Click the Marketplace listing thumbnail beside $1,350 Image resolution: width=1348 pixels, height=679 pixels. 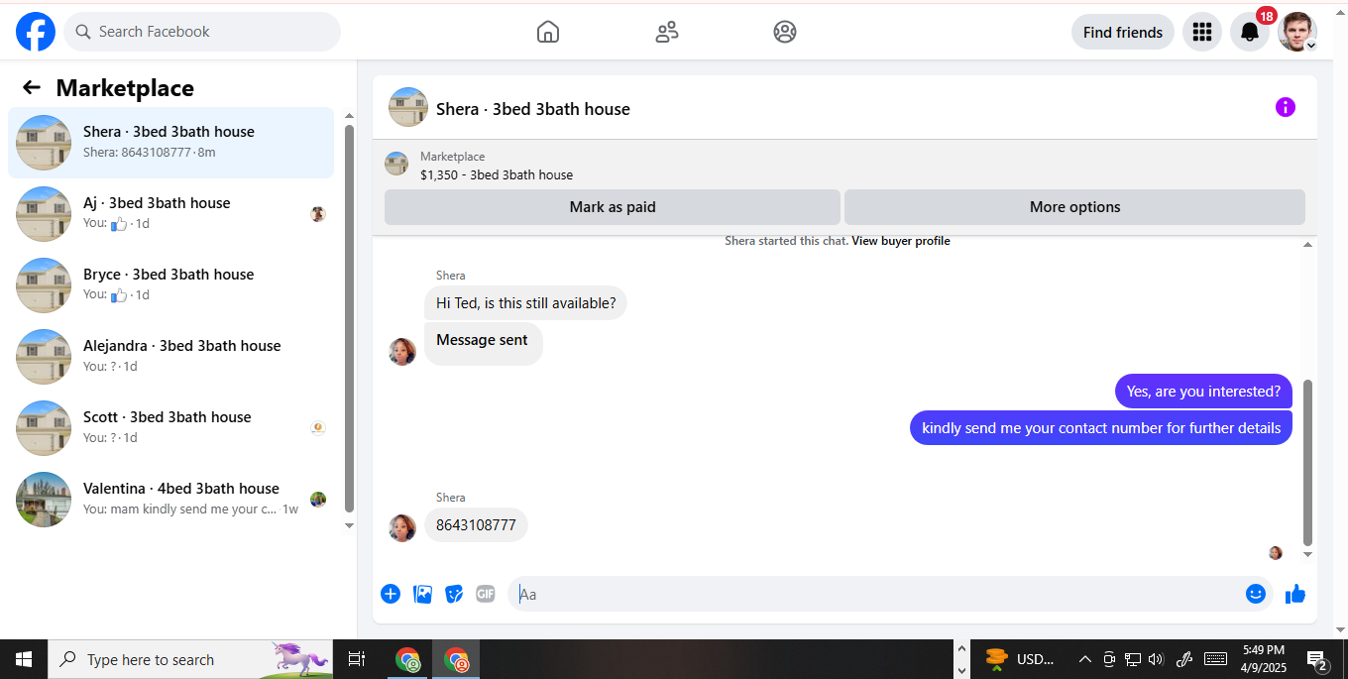[396, 164]
